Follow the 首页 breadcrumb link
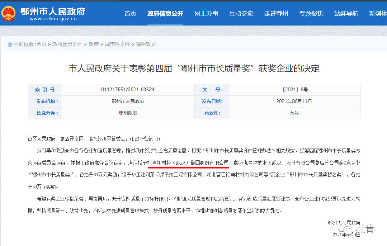The image size is (387, 246). [41, 44]
